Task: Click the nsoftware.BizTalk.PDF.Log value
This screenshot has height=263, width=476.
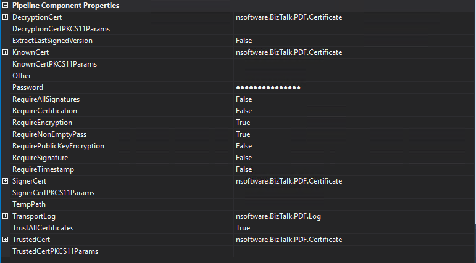Action: tap(278, 216)
